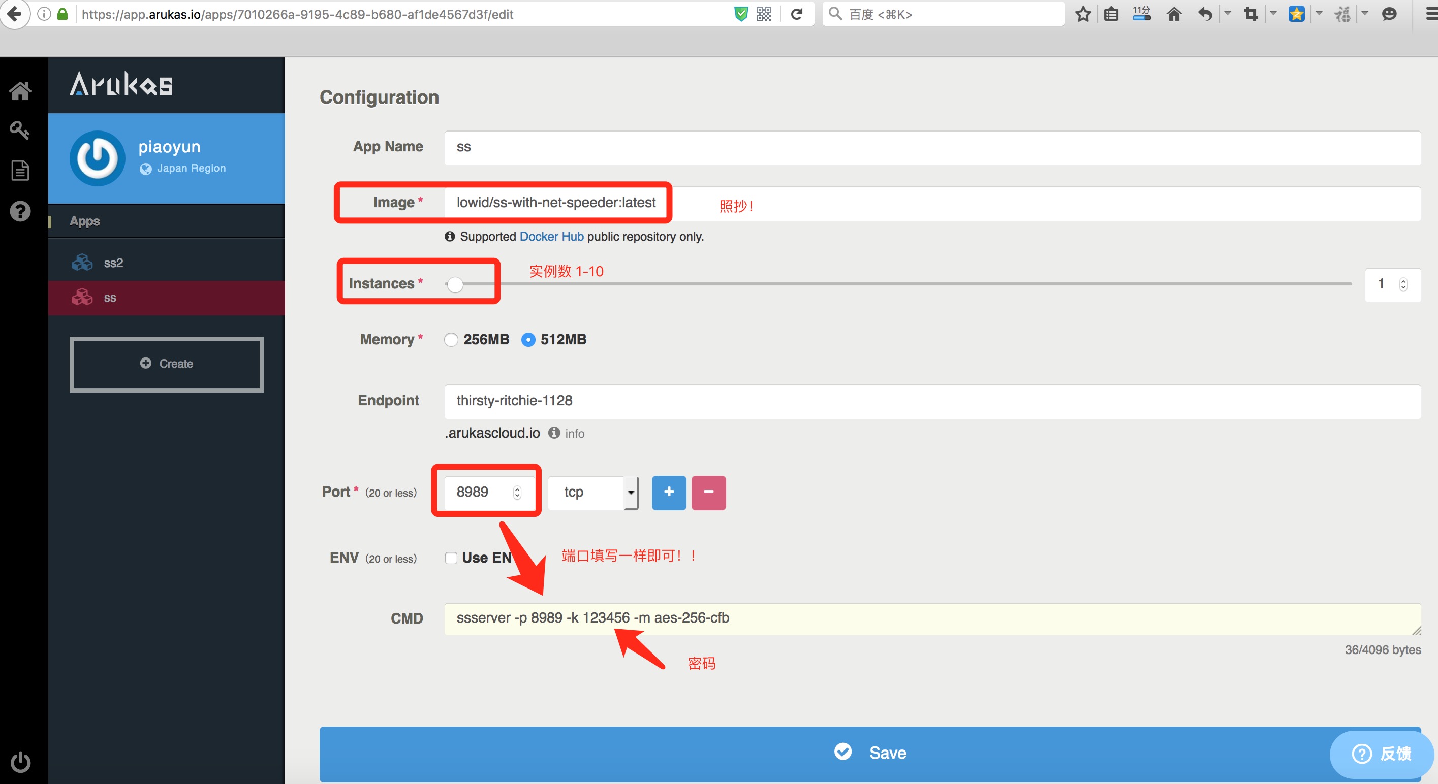Click the undo arrow toolbar icon

tap(1205, 14)
